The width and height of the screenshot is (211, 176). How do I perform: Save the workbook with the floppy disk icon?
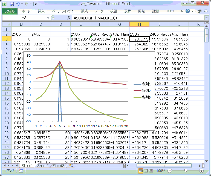[x=12, y=4]
